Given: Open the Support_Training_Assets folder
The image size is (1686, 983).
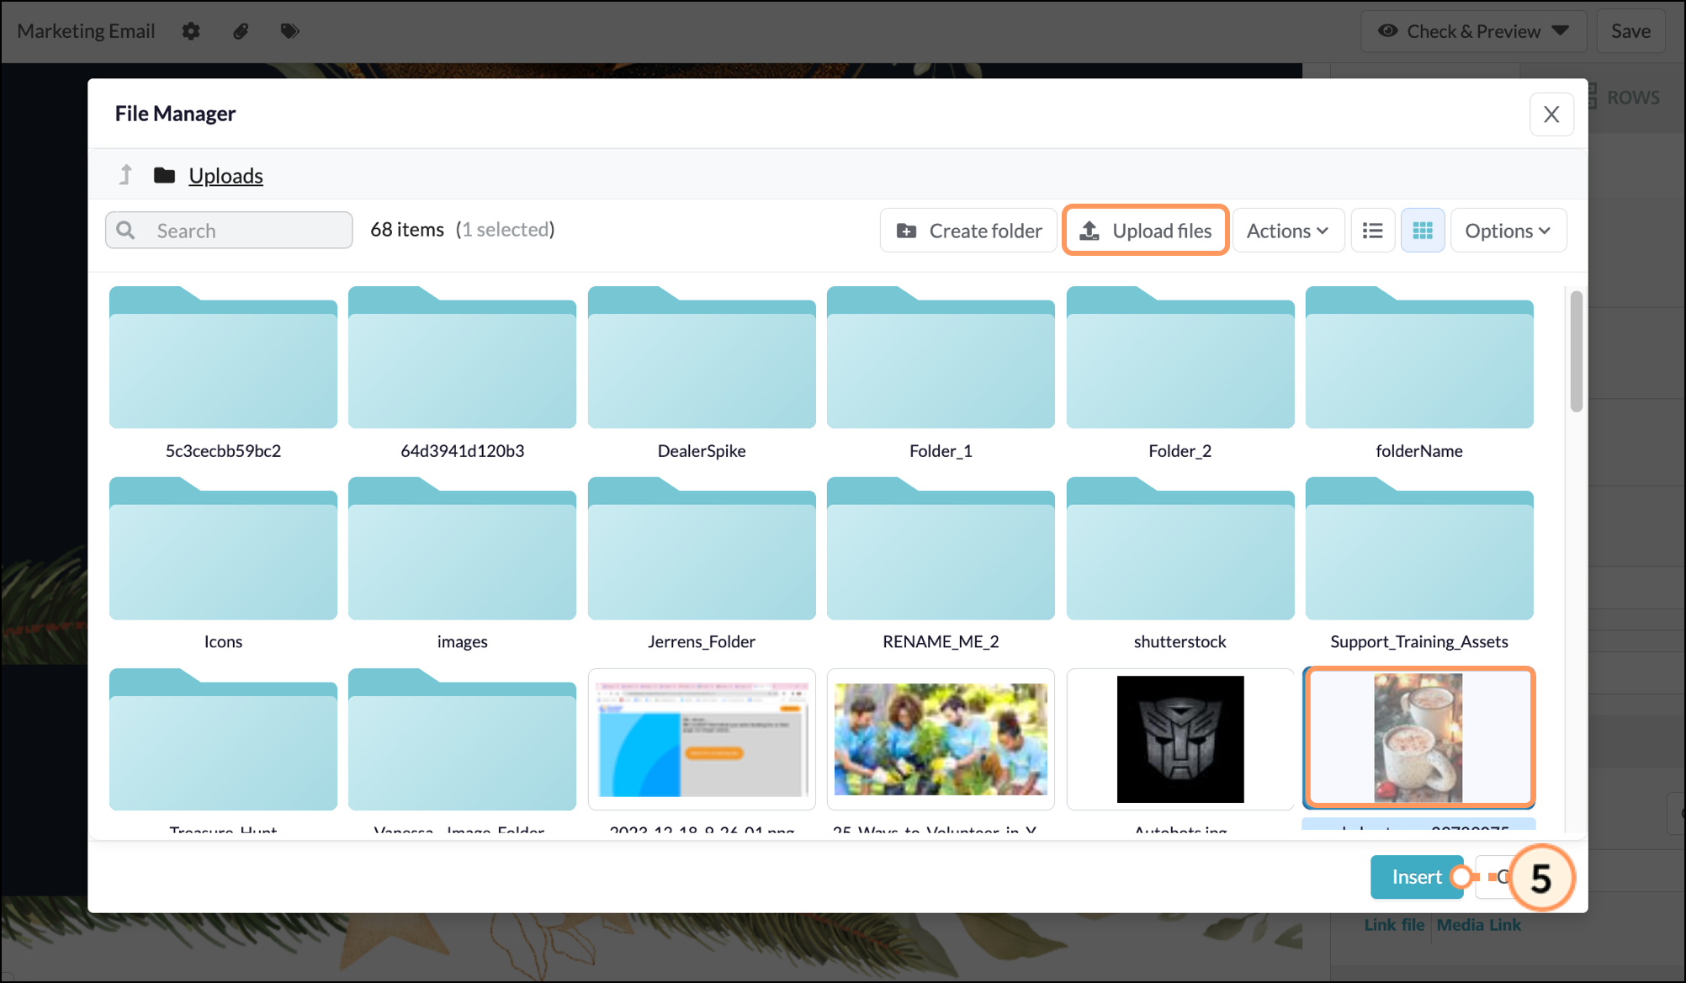Looking at the screenshot, I should pyautogui.click(x=1419, y=549).
